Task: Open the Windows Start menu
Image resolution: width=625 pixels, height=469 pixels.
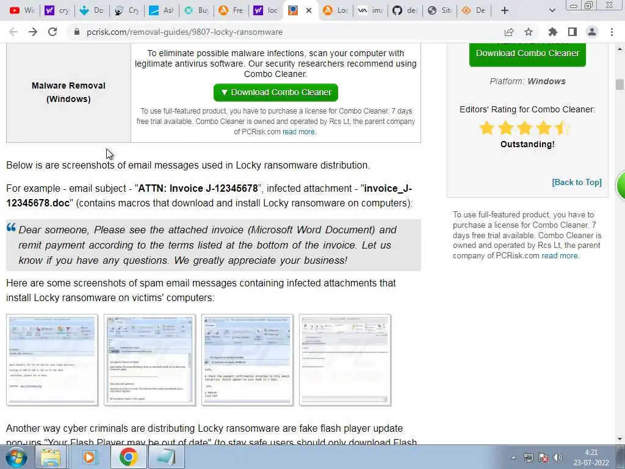Action: [x=15, y=457]
